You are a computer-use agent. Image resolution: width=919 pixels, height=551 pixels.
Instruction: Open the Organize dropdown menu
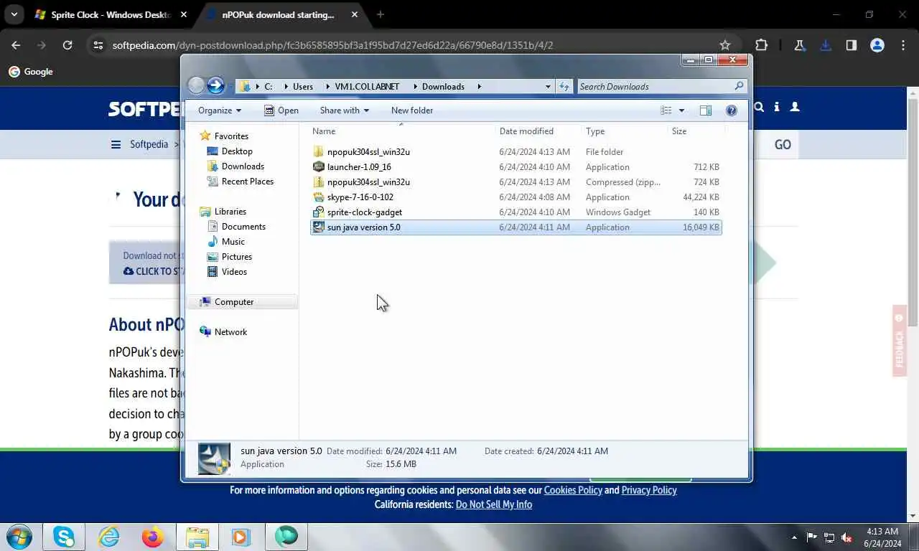coord(220,110)
